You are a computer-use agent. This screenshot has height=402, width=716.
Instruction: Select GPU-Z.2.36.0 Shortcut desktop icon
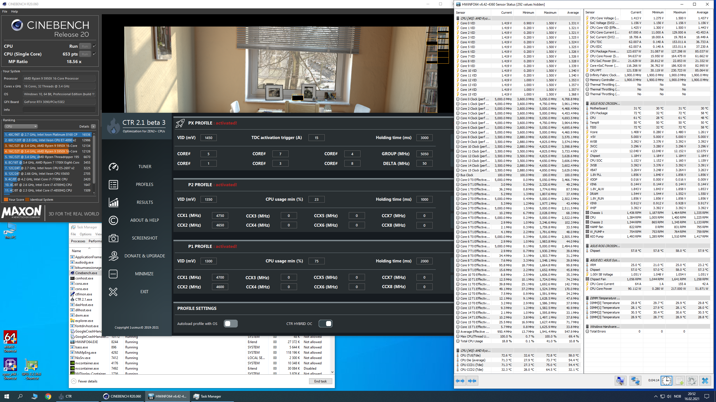(x=32, y=369)
